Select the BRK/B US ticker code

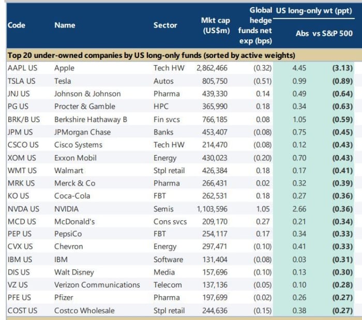[24, 119]
